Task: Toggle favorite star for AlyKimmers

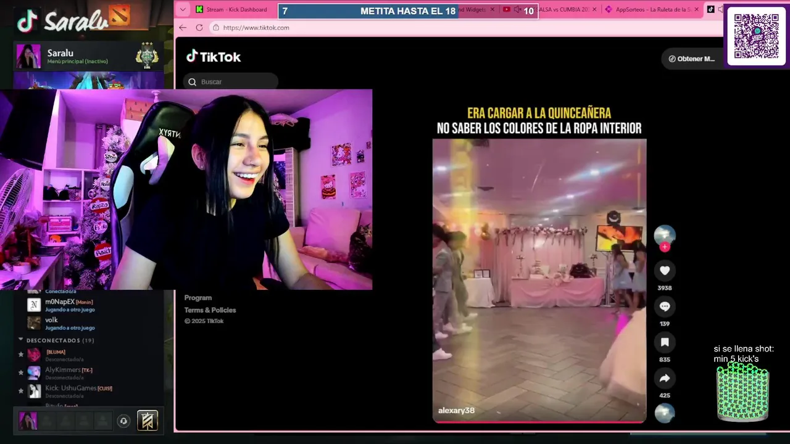Action: (21, 373)
